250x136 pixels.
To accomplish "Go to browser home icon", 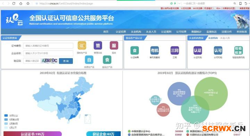I will (21, 3).
